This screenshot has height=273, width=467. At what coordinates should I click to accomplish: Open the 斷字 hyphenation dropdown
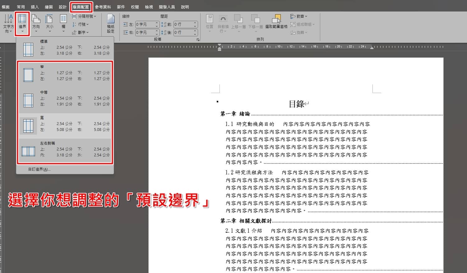pos(81,32)
